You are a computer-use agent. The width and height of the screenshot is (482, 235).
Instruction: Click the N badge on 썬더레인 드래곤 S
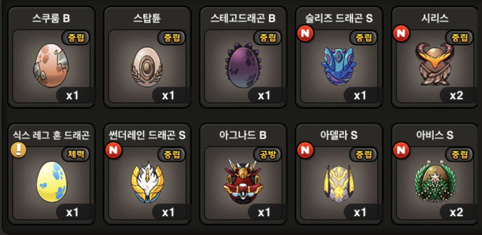tap(114, 150)
